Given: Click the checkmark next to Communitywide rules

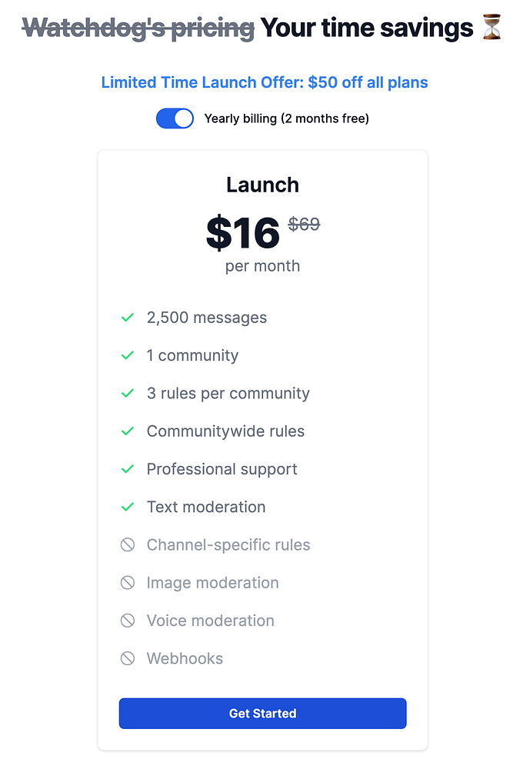Looking at the screenshot, I should coord(128,431).
